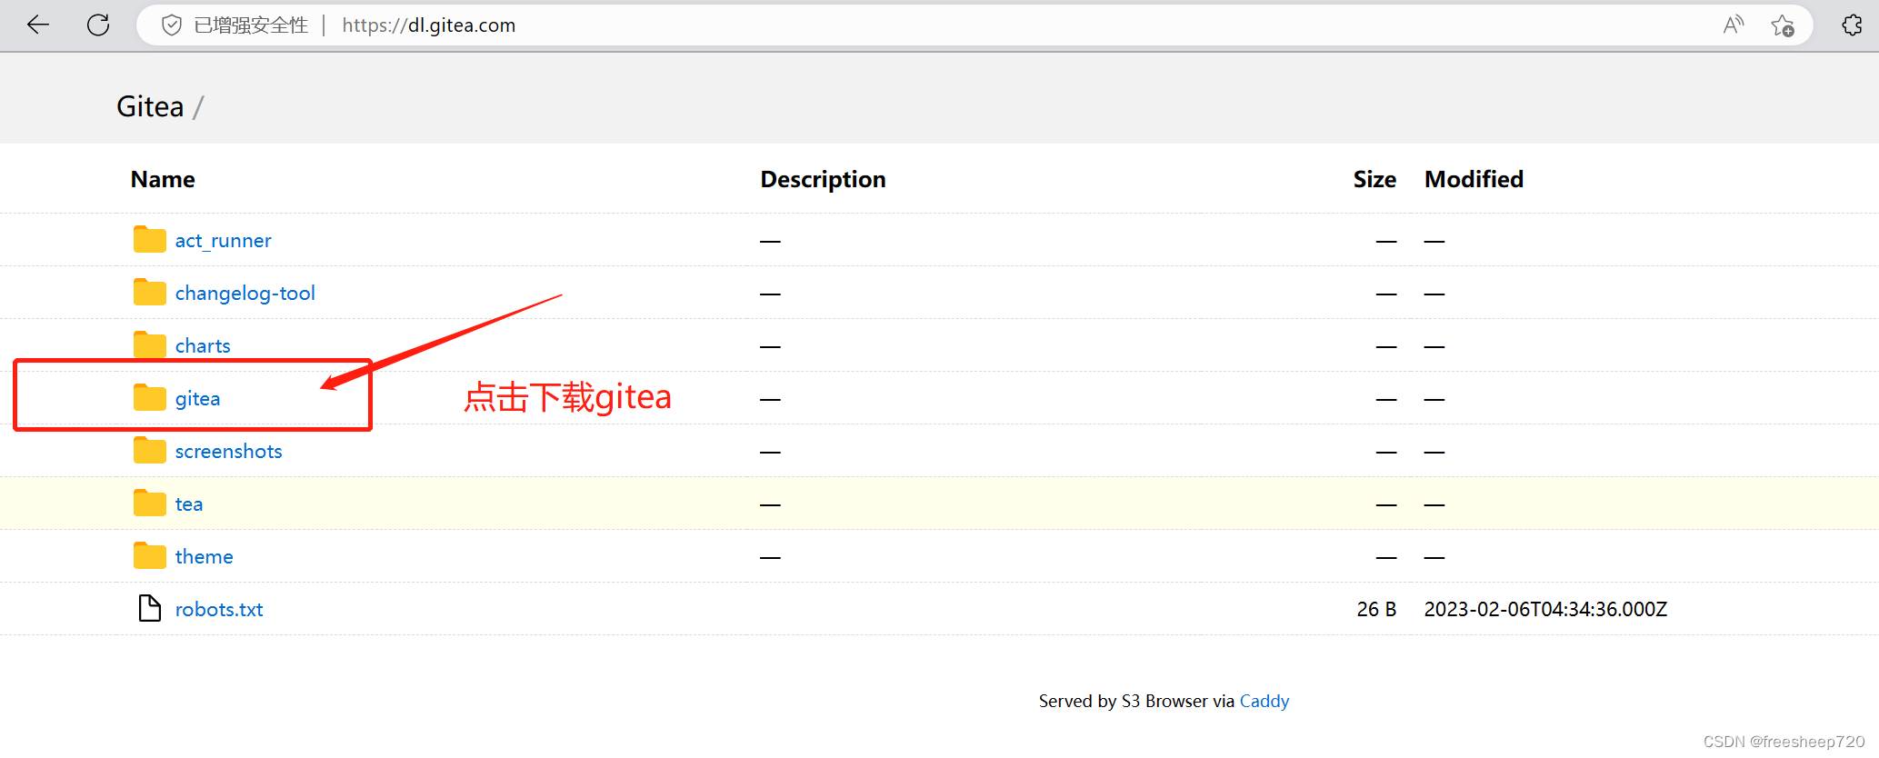Open the tea directory link
The image size is (1879, 758).
(189, 504)
